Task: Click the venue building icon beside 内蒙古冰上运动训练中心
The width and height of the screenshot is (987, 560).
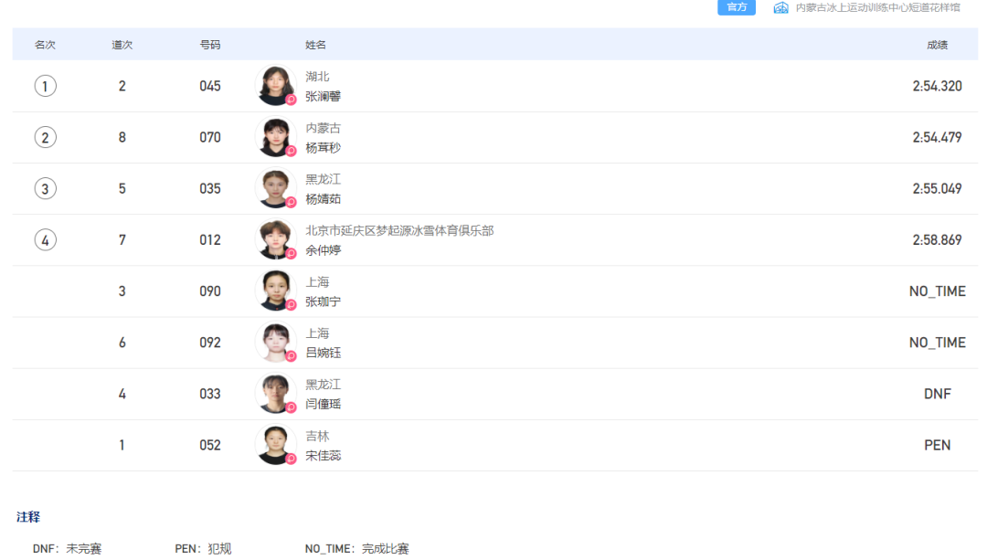Action: click(x=780, y=8)
